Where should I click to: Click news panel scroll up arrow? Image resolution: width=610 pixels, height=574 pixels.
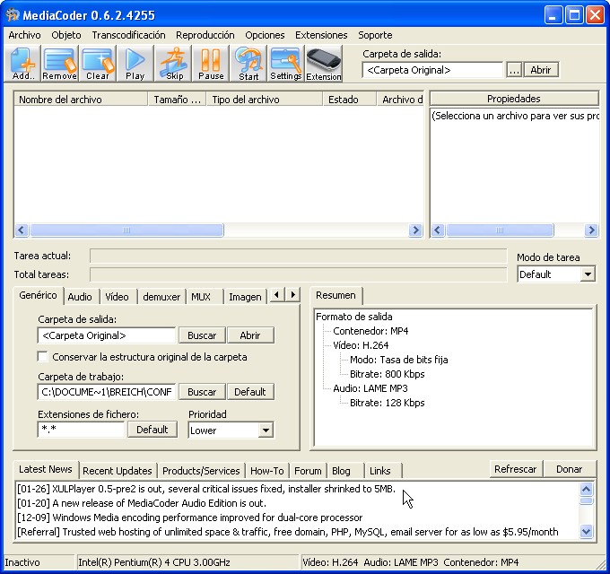[x=587, y=489]
